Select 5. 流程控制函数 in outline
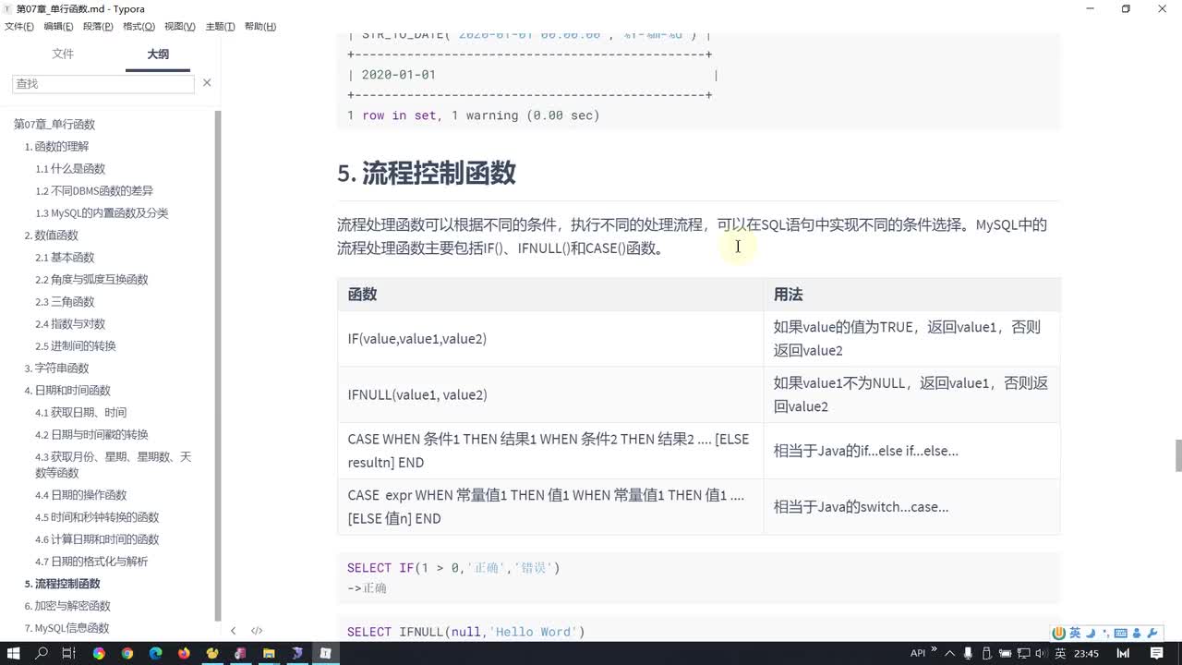Image resolution: width=1182 pixels, height=665 pixels. [x=62, y=583]
